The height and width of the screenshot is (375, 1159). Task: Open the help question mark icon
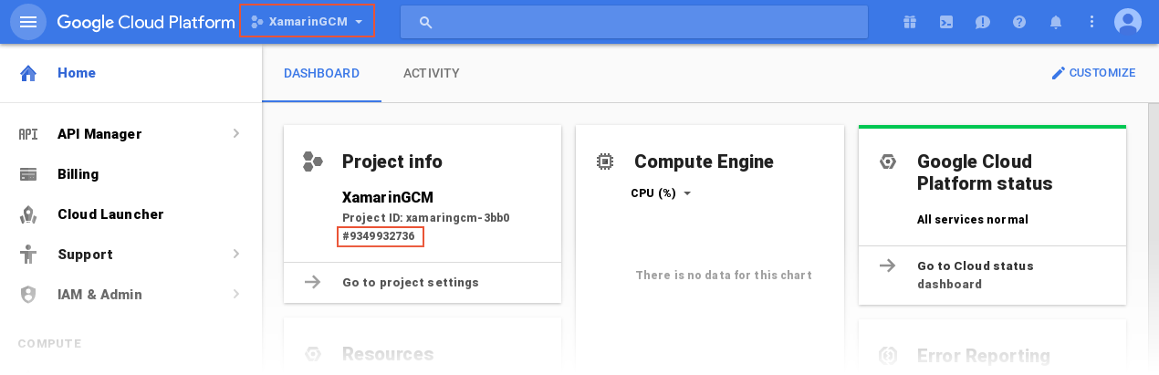pyautogui.click(x=1019, y=22)
